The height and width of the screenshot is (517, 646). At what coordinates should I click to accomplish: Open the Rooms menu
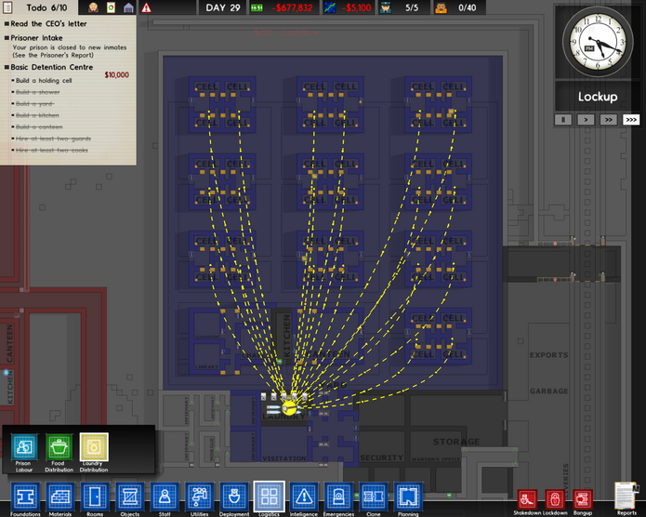pos(95,497)
